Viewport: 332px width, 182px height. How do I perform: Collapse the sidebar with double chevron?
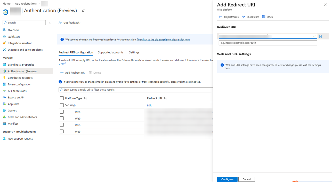50,23
